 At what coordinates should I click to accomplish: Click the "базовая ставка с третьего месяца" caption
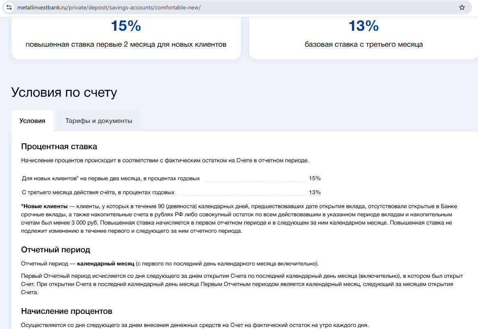click(x=364, y=44)
